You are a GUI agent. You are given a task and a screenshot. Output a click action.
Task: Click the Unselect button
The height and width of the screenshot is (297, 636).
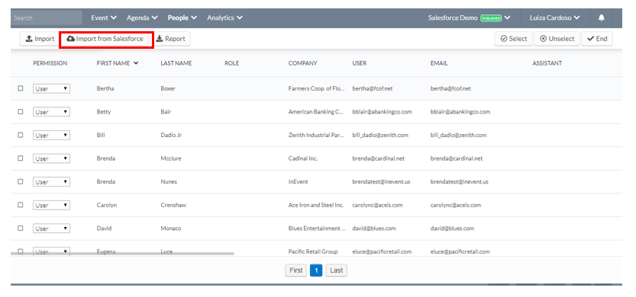[557, 39]
